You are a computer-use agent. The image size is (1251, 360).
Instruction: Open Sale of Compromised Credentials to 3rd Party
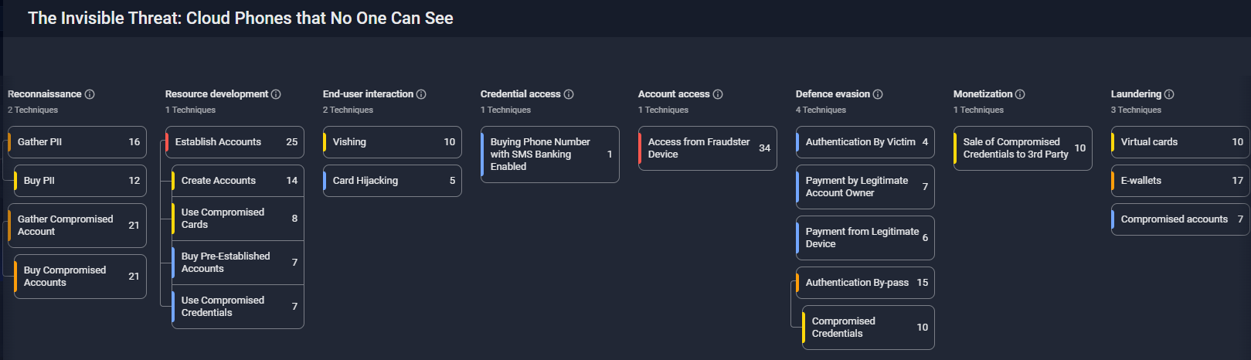click(x=1023, y=148)
